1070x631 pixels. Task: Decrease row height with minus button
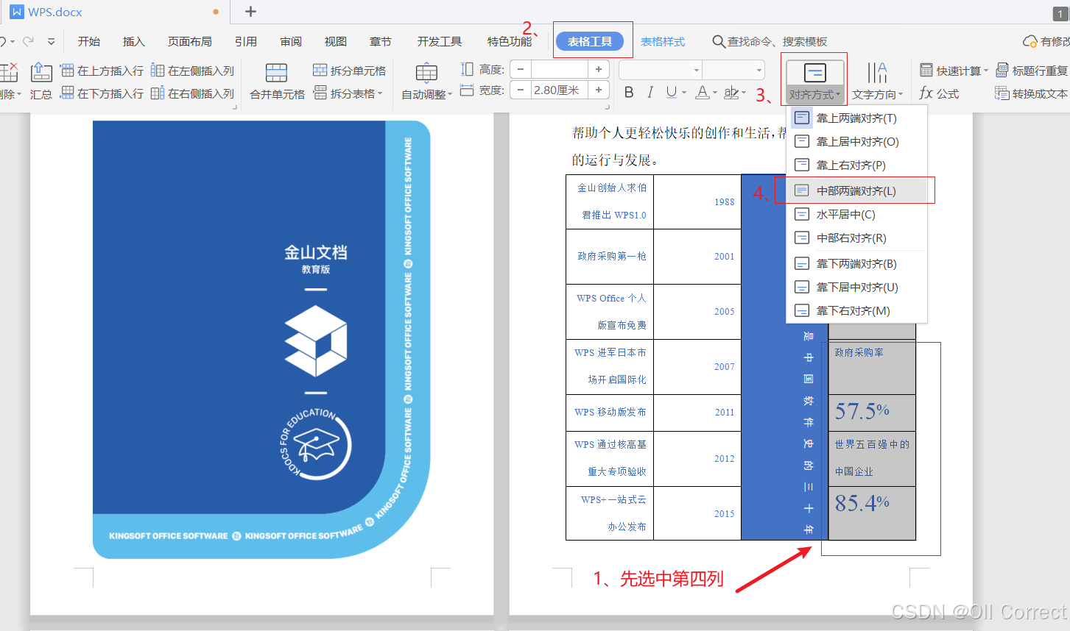(x=521, y=69)
